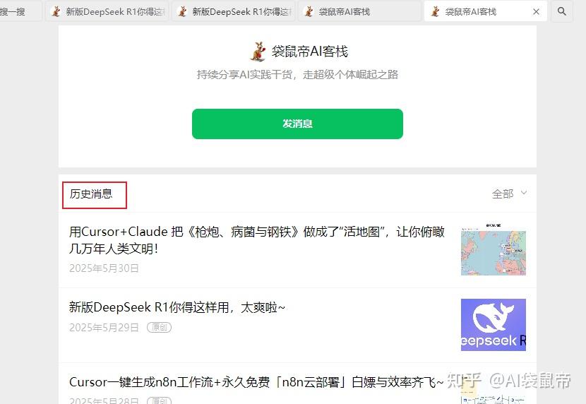Click the 历史消息 heading

click(x=91, y=194)
